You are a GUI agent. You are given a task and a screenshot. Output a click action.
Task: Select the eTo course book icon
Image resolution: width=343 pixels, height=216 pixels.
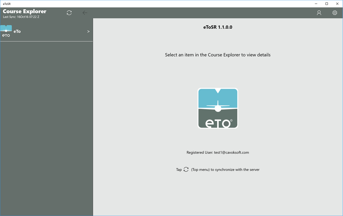pos(6,31)
